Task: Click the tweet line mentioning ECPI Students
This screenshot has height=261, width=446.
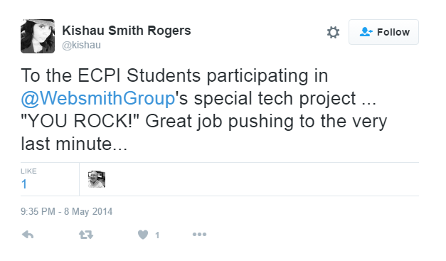Action: tap(174, 76)
